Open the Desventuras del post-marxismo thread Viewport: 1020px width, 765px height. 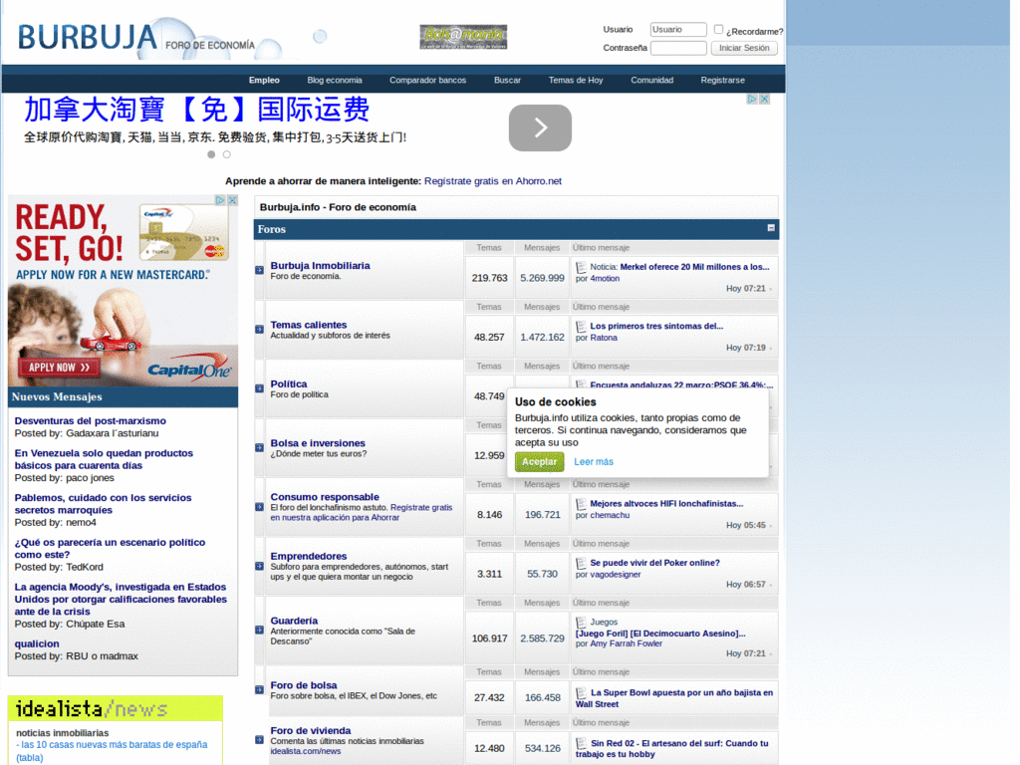tap(91, 421)
